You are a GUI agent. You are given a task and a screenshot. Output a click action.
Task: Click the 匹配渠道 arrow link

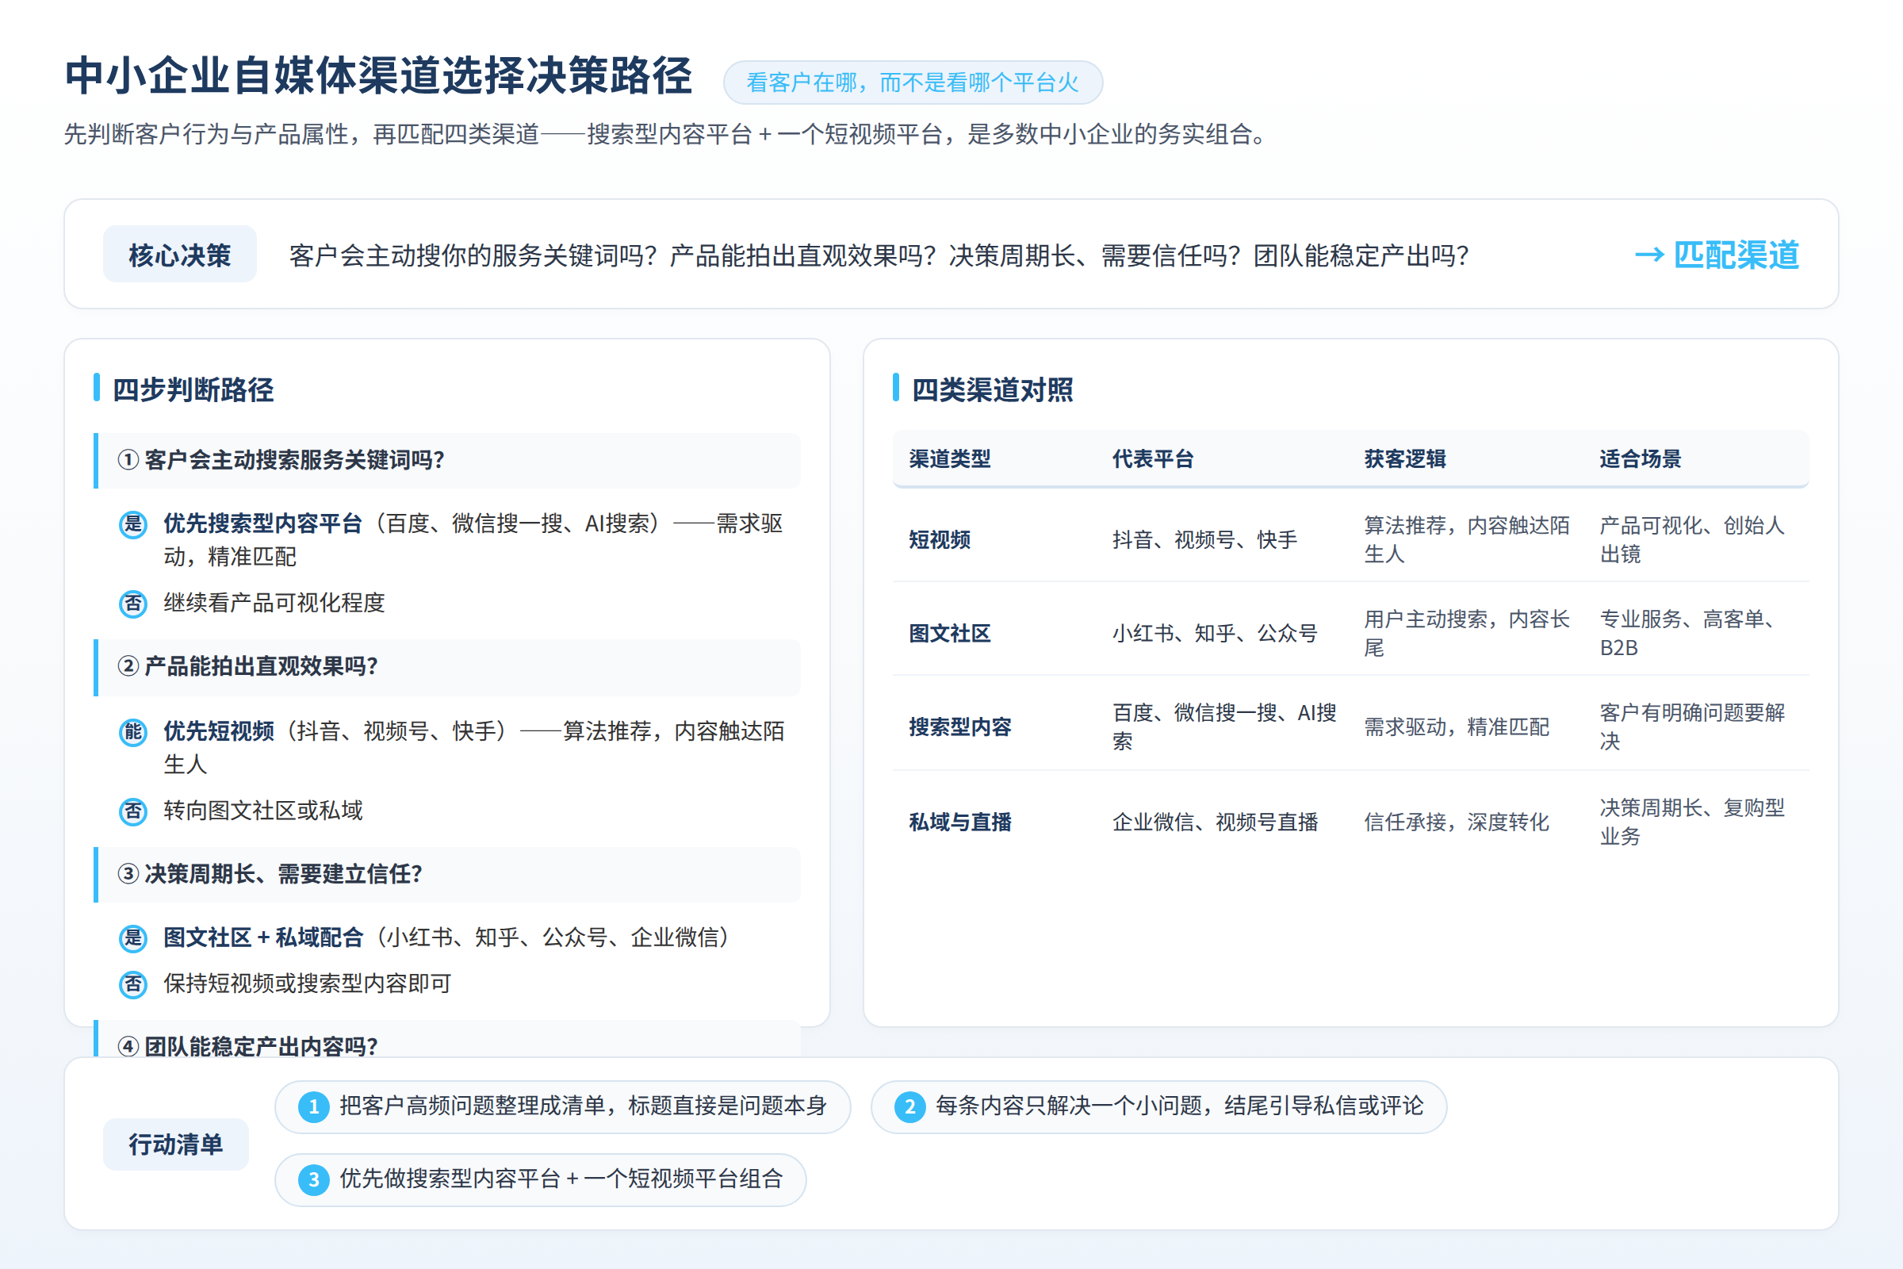1716,255
